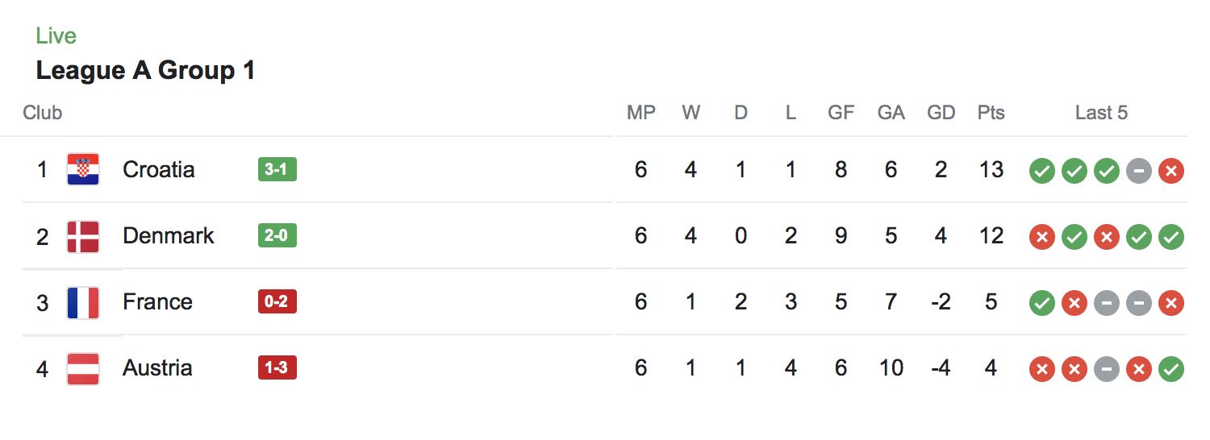1210x440 pixels.
Task: Click Austria's 1-3 live score badge
Action: point(277,368)
